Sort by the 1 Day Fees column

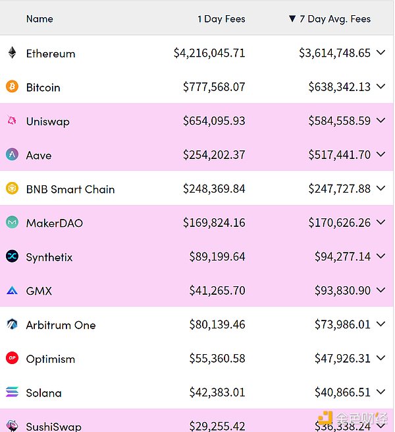[x=221, y=18]
